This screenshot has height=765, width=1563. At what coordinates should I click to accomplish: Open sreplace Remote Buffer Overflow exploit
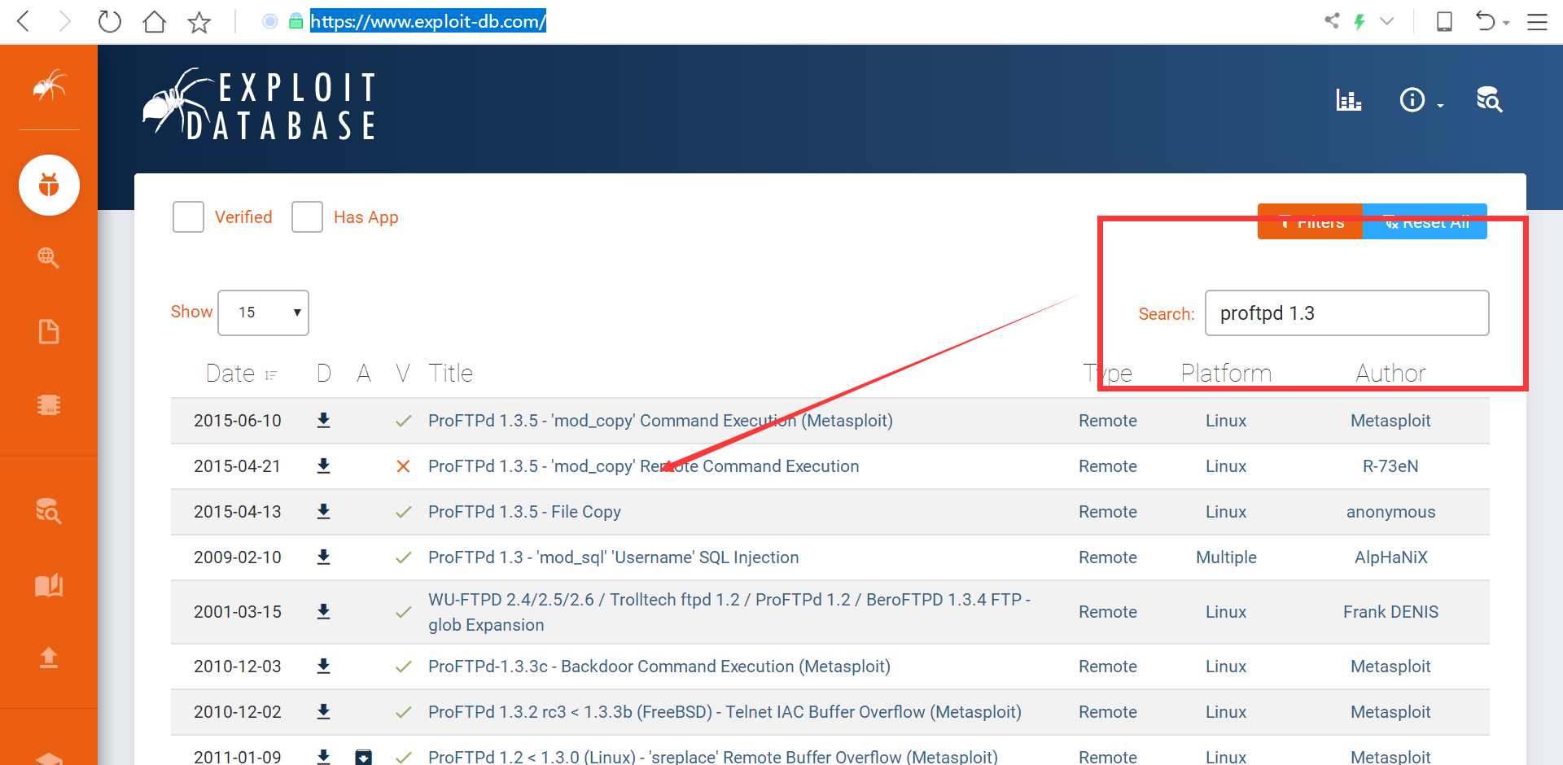pos(713,756)
